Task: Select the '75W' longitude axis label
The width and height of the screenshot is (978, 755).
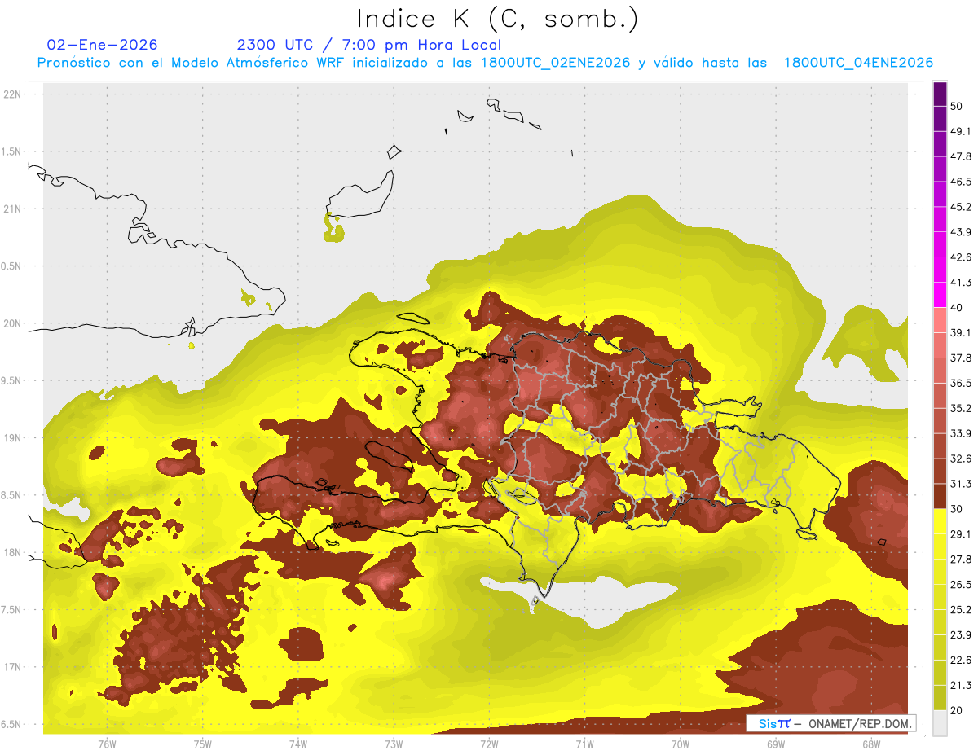Action: (203, 744)
